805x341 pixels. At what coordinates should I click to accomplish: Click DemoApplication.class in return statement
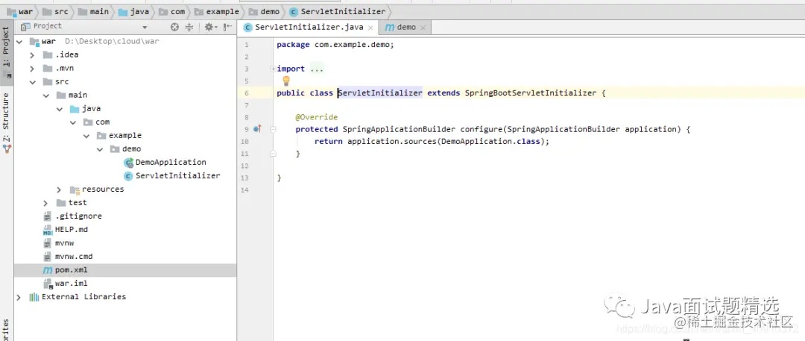pyautogui.click(x=490, y=142)
